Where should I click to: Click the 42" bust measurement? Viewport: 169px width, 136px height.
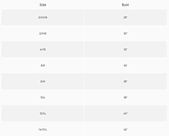125,129
